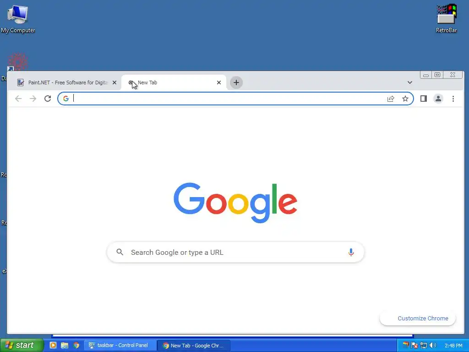
Task: Start a voice search with the microphone
Action: click(351, 253)
